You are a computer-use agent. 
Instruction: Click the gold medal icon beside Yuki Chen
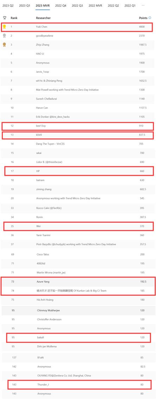click(4, 26)
